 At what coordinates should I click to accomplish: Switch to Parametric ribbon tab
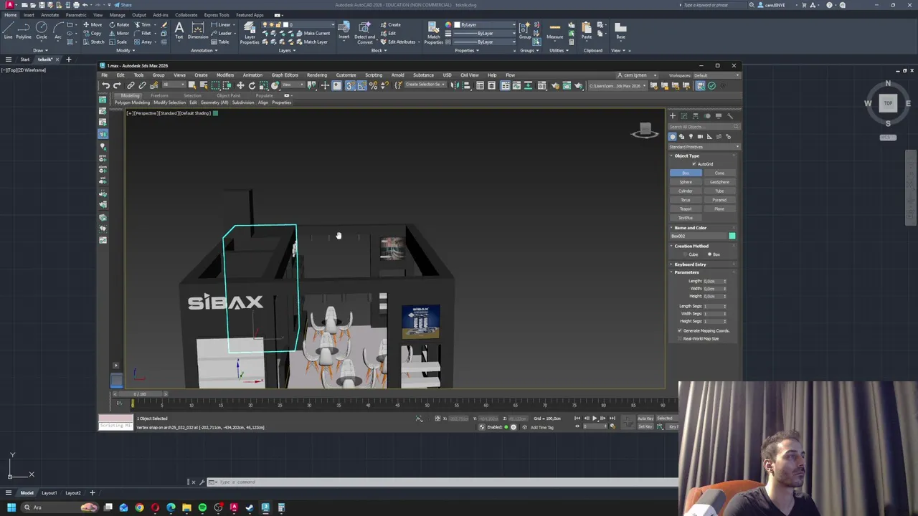[76, 15]
